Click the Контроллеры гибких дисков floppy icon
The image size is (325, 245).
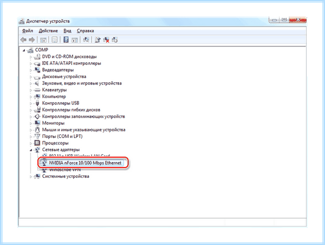click(37, 109)
